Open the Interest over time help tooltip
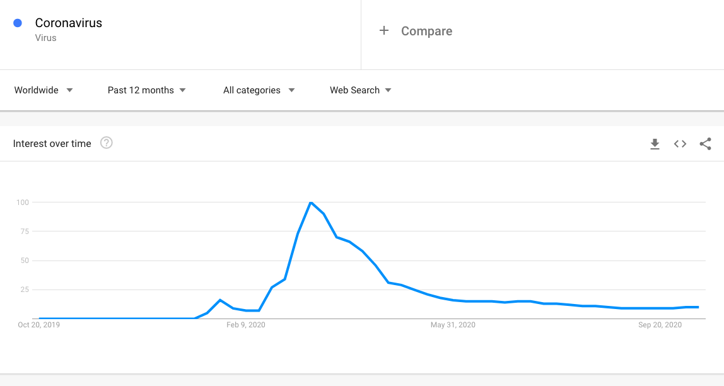Screen dimensions: 724x386 click(107, 143)
